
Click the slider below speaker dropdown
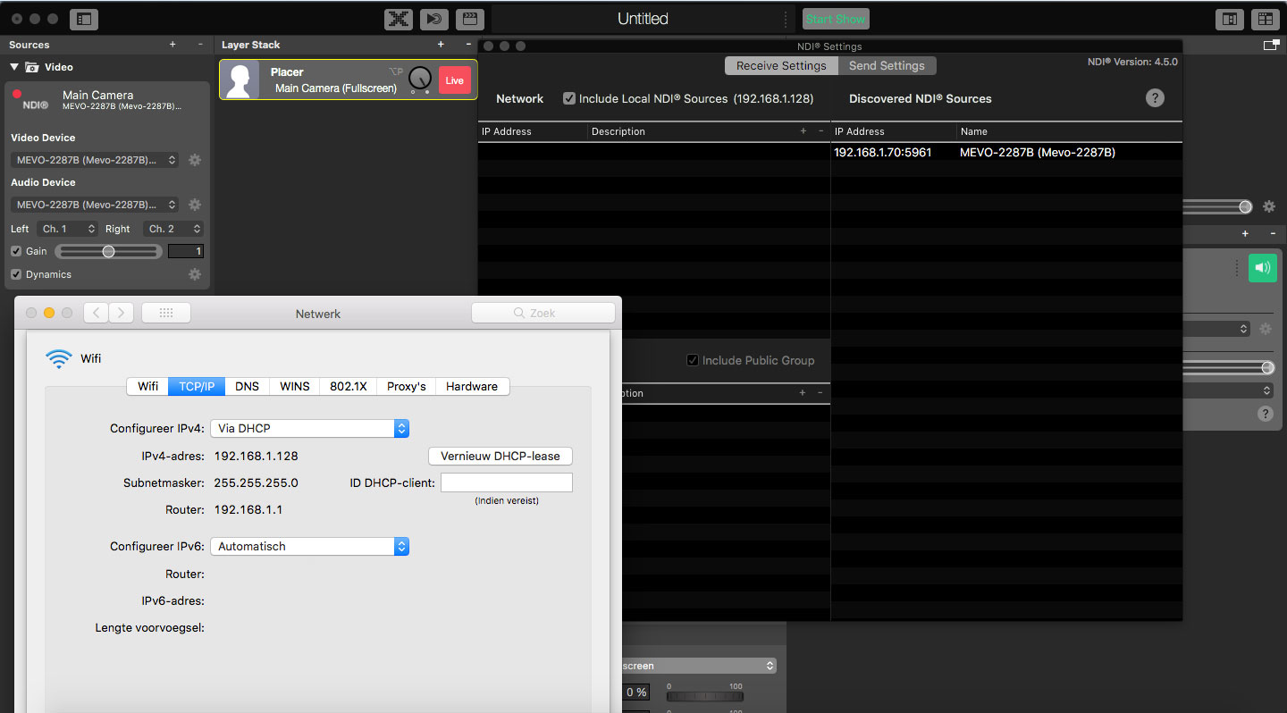(x=1228, y=367)
